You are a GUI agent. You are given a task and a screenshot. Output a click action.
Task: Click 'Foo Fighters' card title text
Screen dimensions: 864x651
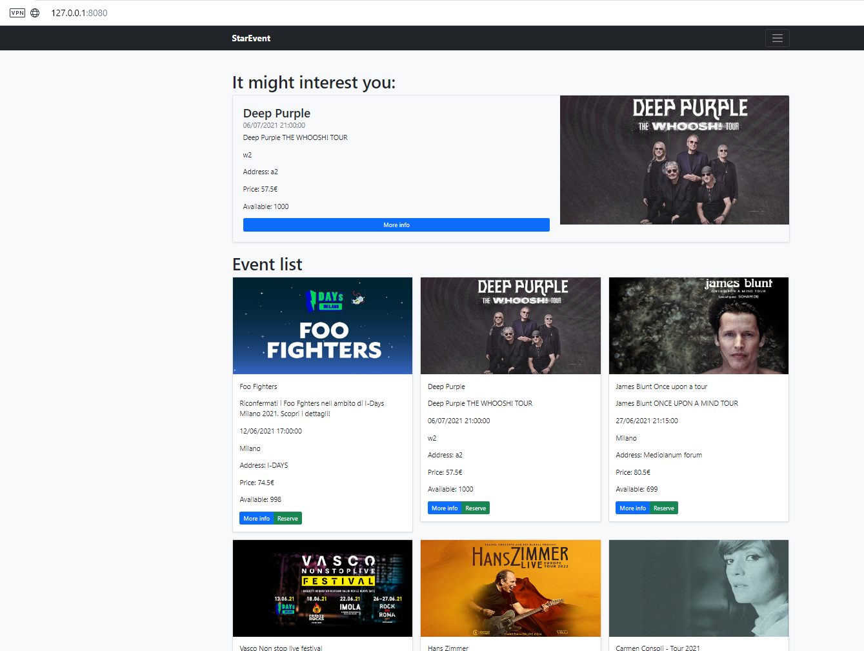tap(258, 386)
